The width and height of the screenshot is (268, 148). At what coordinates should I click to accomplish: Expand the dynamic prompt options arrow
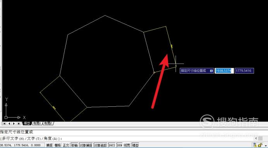211,71
